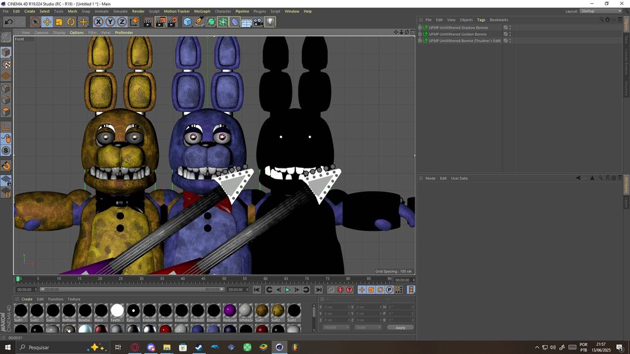This screenshot has width=630, height=354.
Task: Toggle X axis lock
Action: point(98,21)
